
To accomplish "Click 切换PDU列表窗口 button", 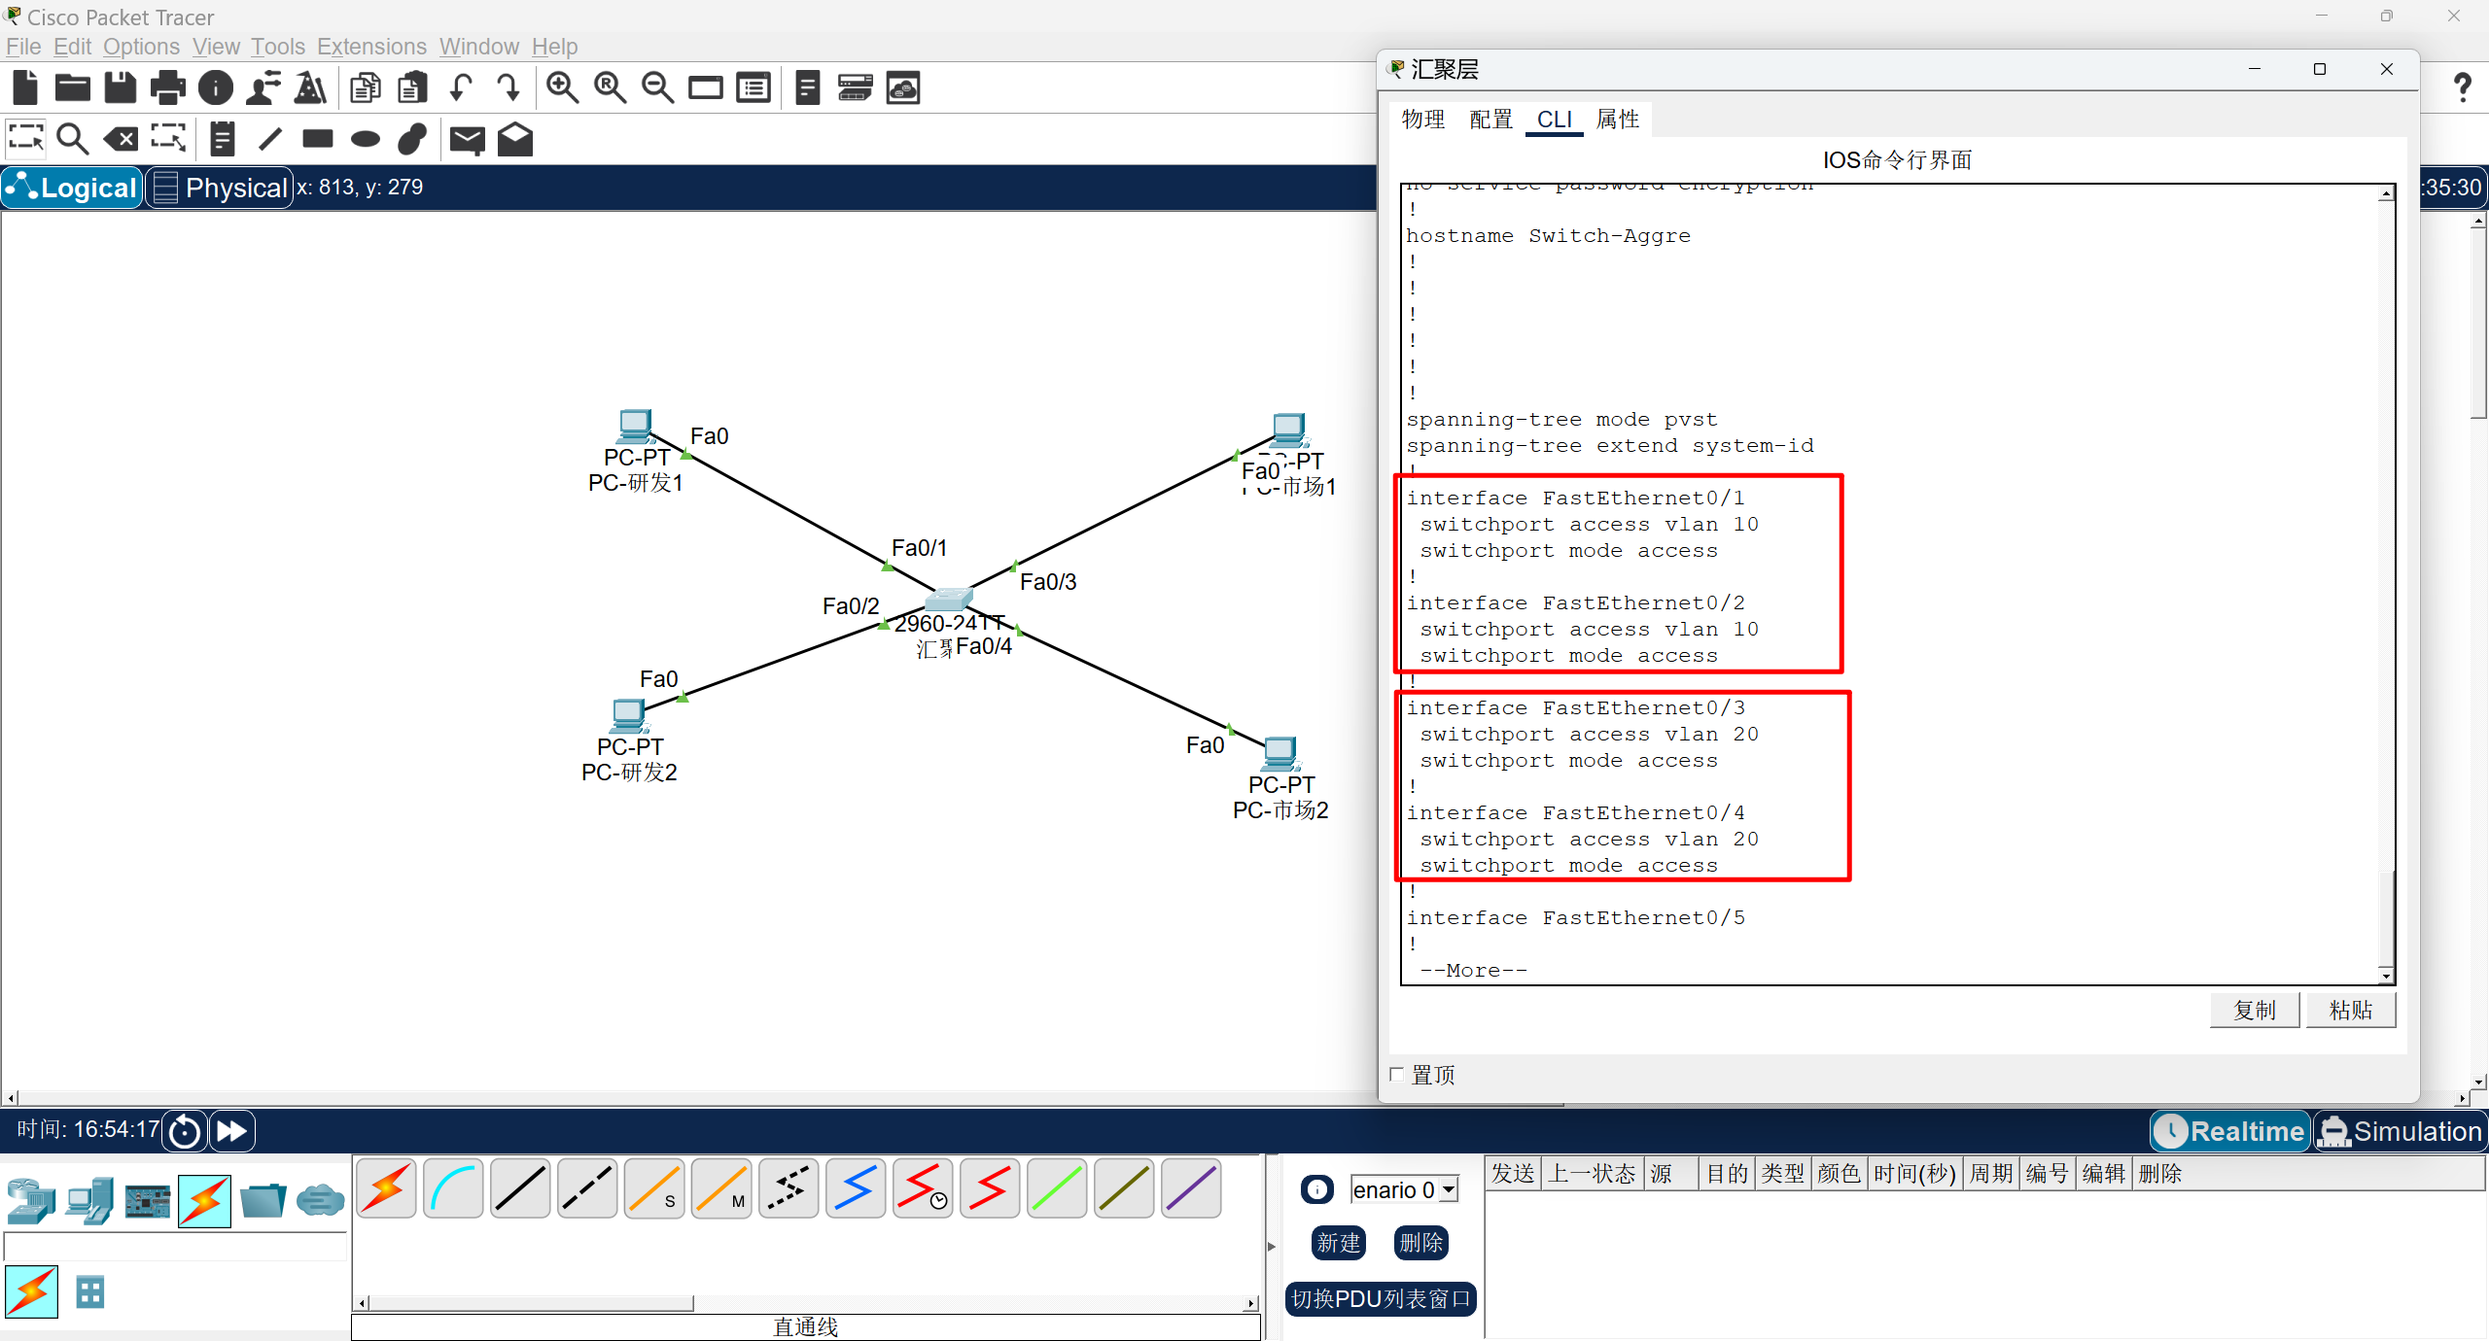I will coord(1381,1299).
